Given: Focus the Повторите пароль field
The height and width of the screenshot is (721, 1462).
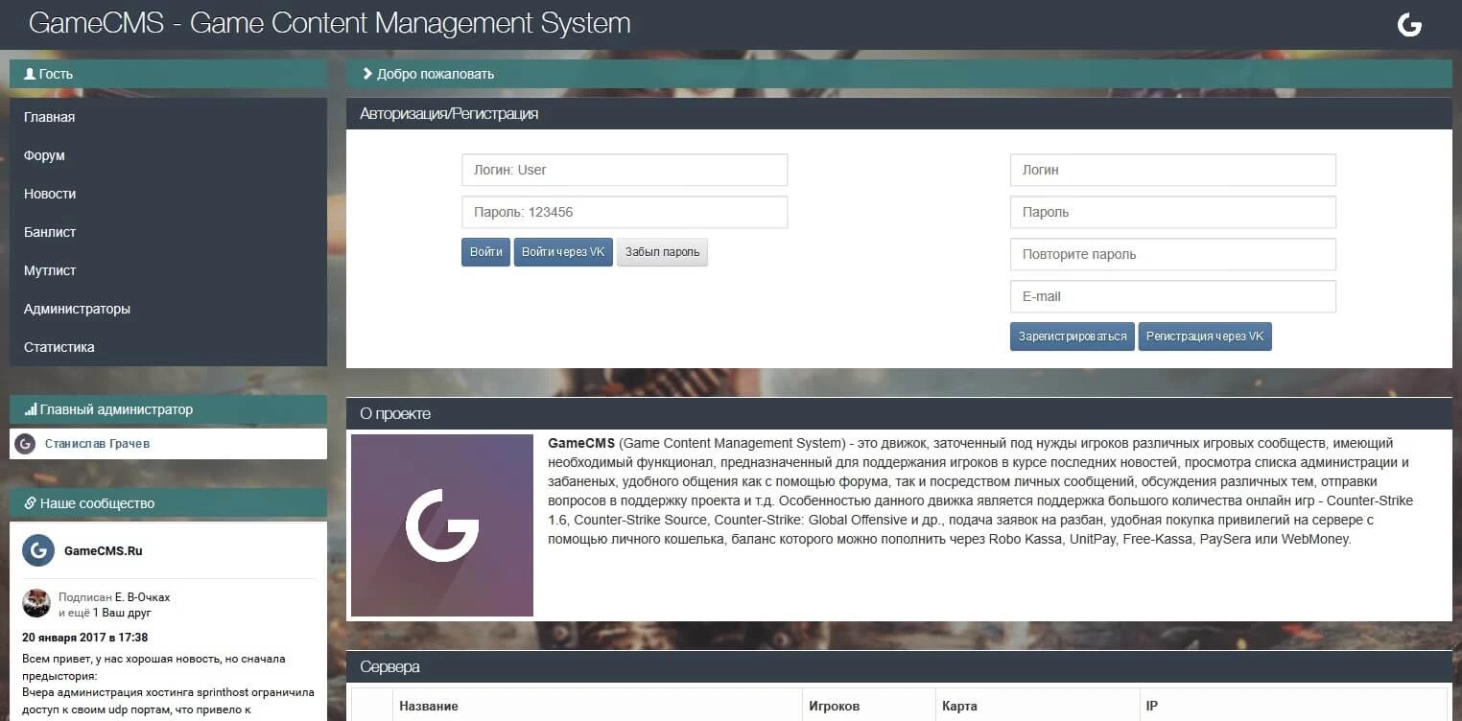Looking at the screenshot, I should (x=1173, y=254).
